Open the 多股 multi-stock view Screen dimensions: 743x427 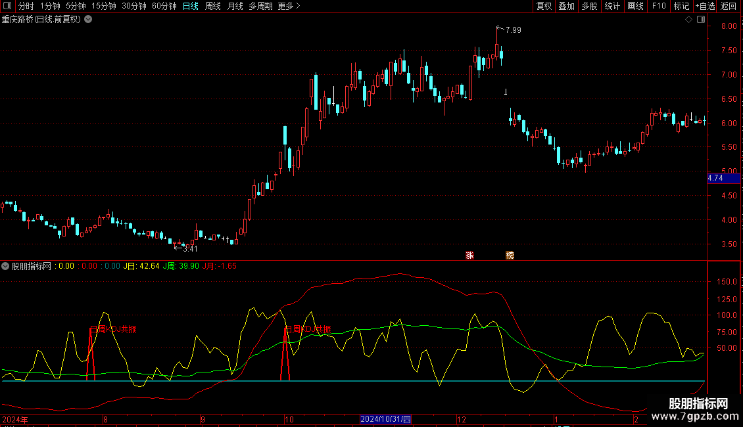(x=590, y=6)
